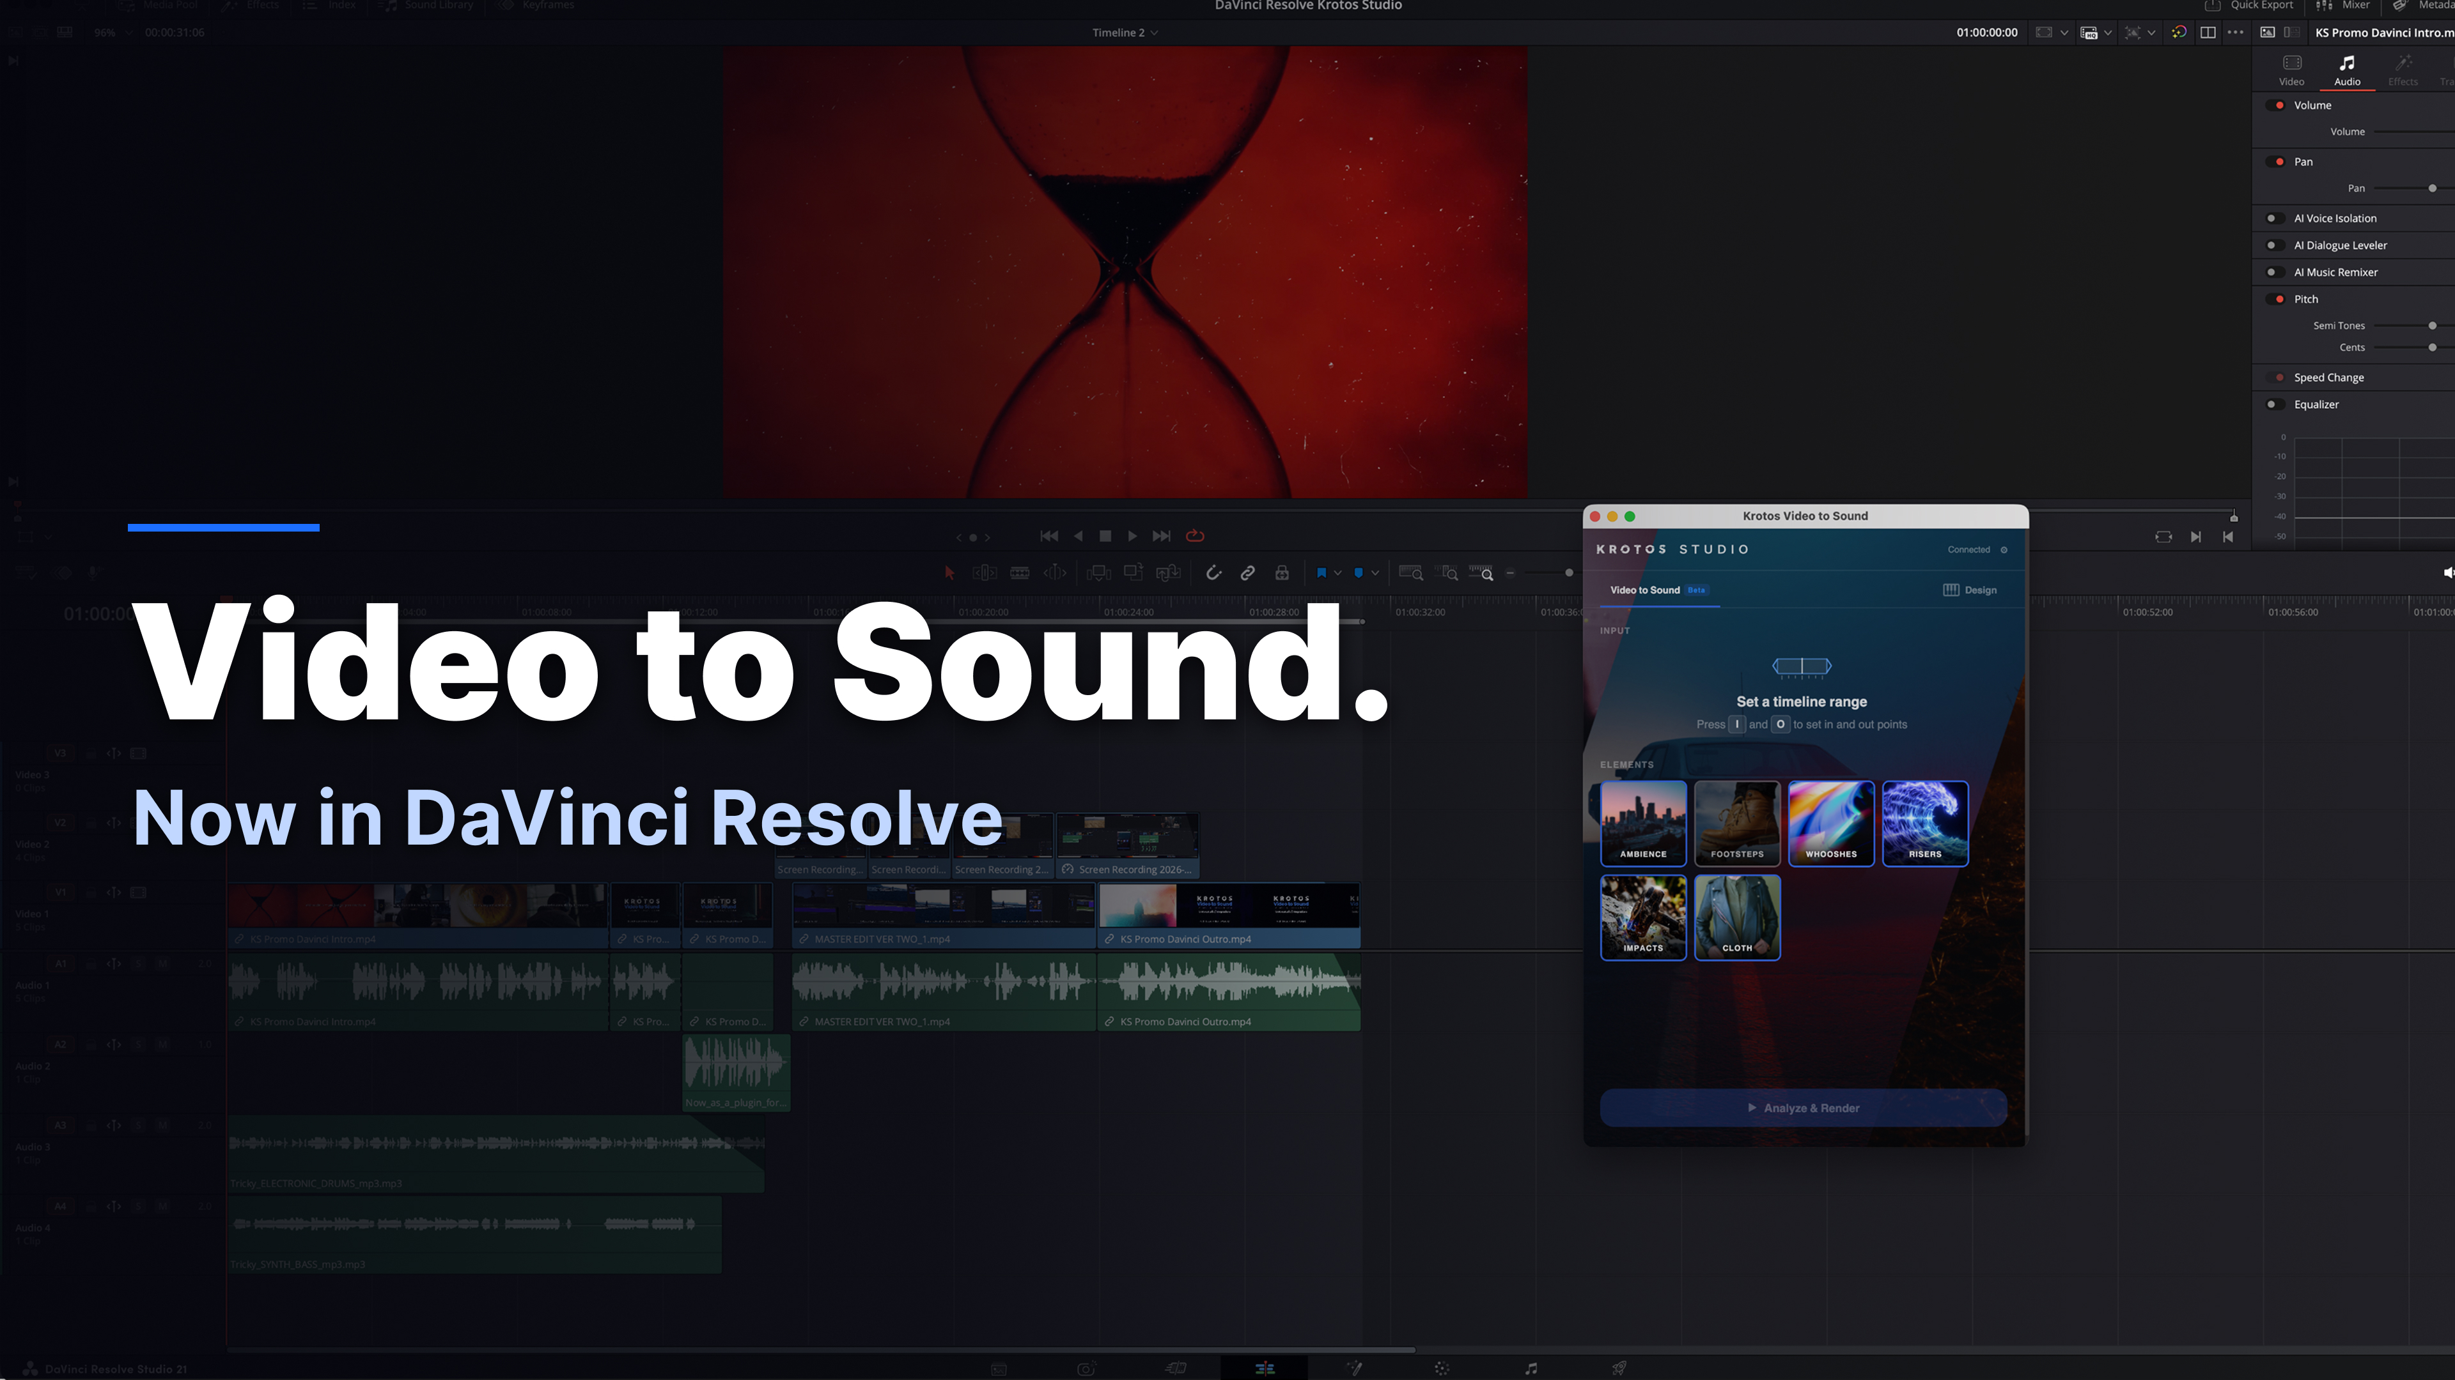Image resolution: width=2455 pixels, height=1380 pixels.
Task: Click the colorful AI sparkle viewer icon
Action: click(x=2179, y=33)
